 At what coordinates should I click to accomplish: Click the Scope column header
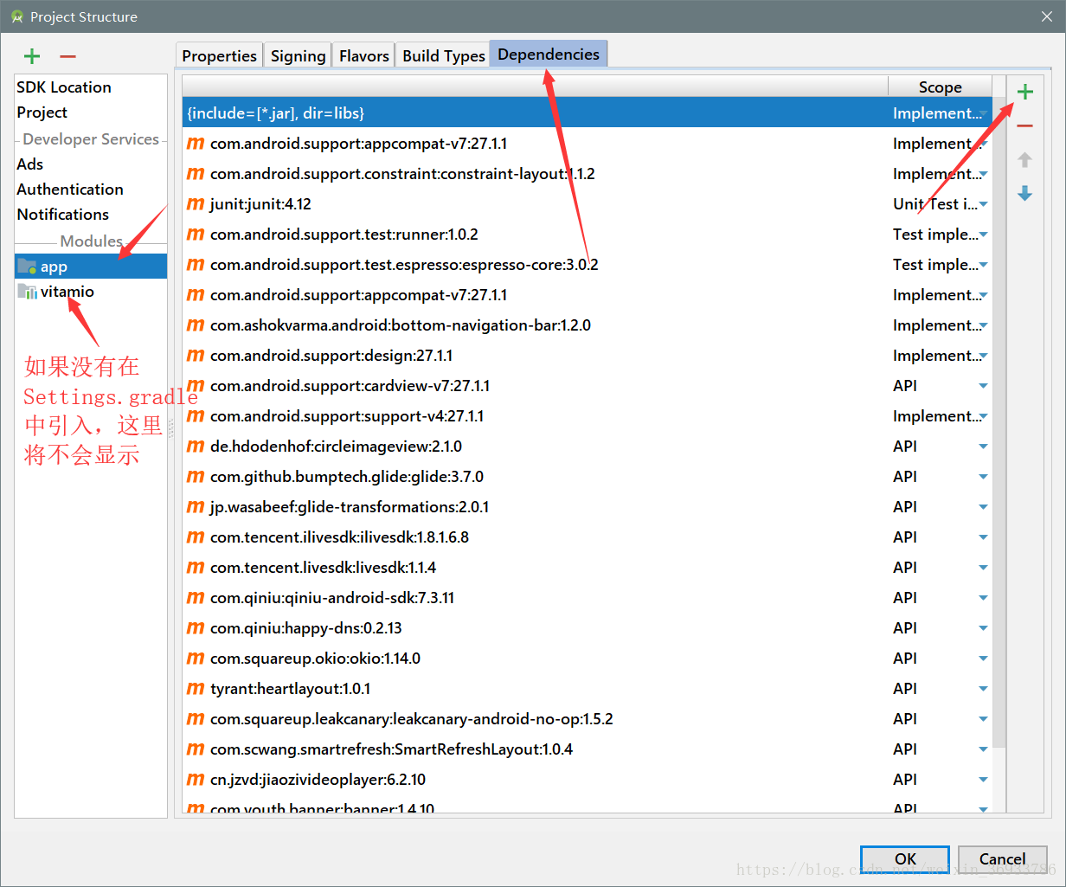[940, 87]
